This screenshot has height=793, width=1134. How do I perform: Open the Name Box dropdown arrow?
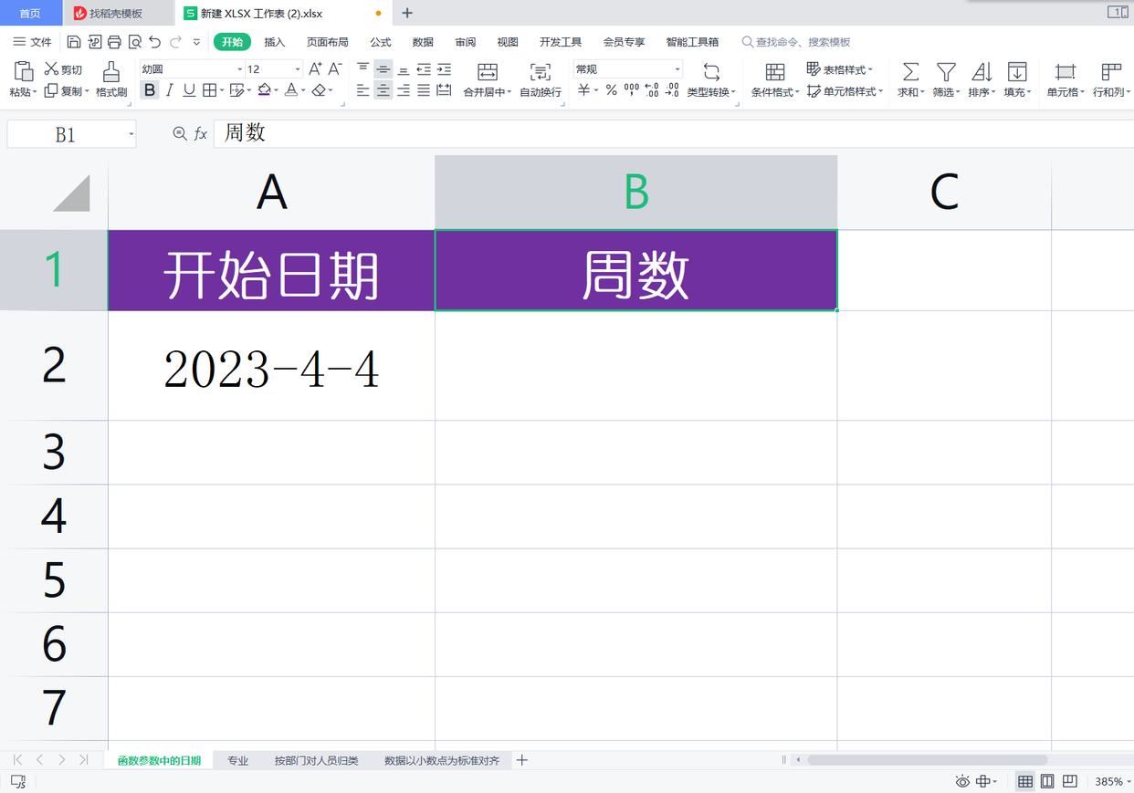(131, 135)
